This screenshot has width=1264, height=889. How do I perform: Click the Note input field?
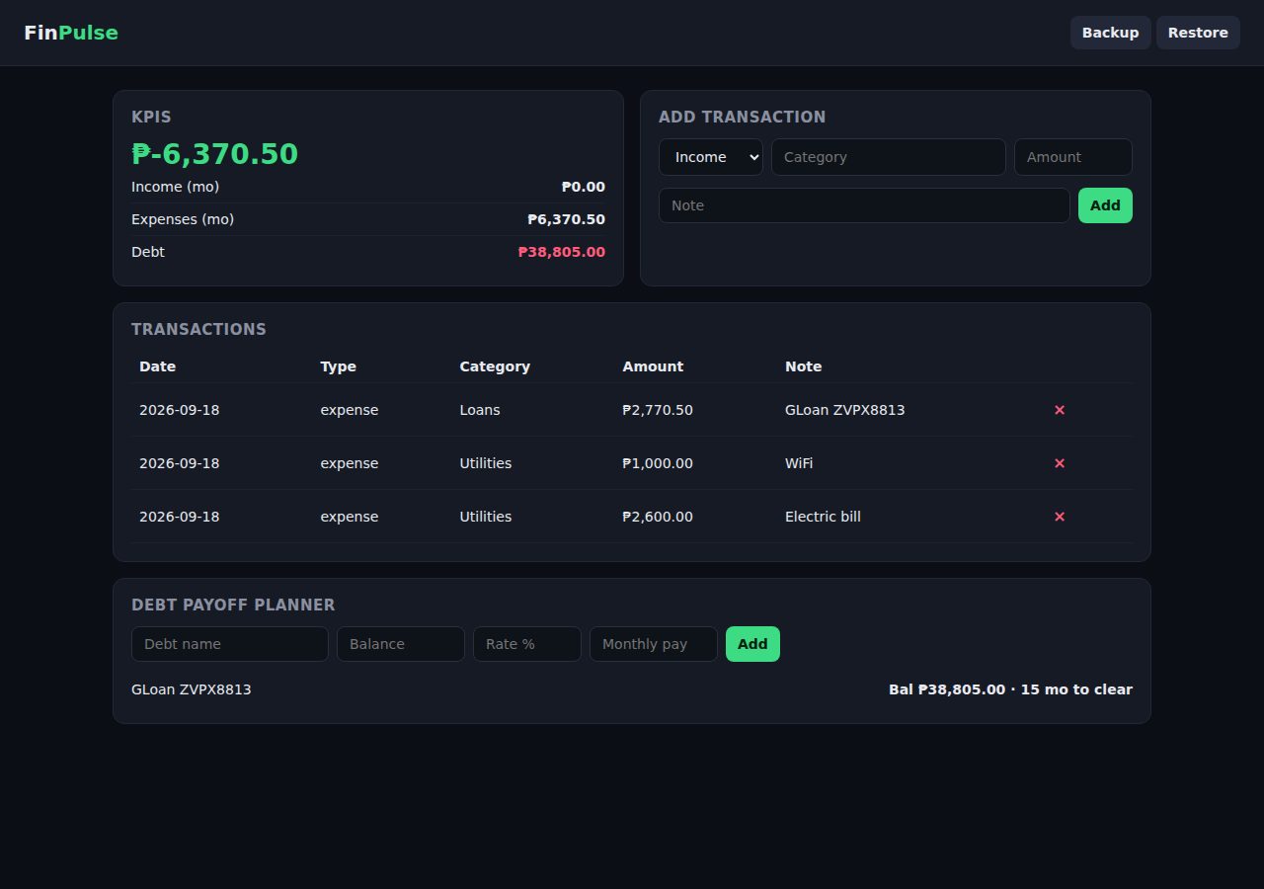pos(864,205)
